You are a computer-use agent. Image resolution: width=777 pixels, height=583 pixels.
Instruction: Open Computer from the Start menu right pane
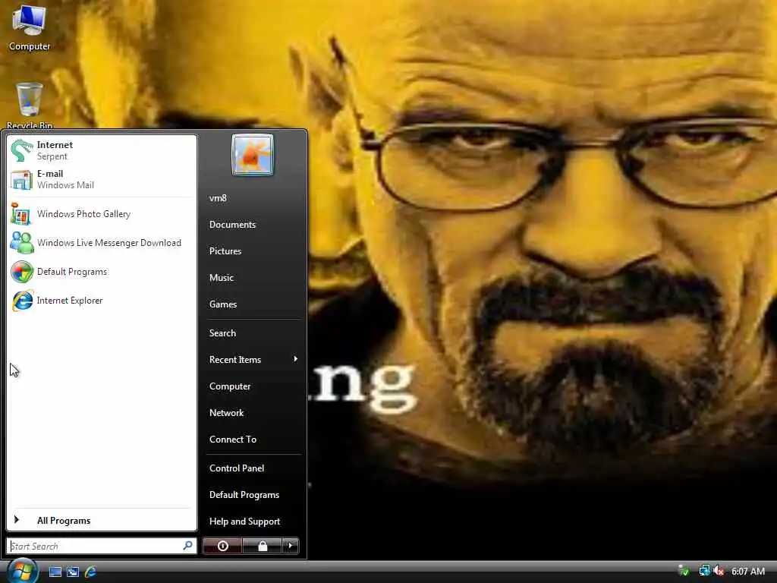(x=253, y=386)
